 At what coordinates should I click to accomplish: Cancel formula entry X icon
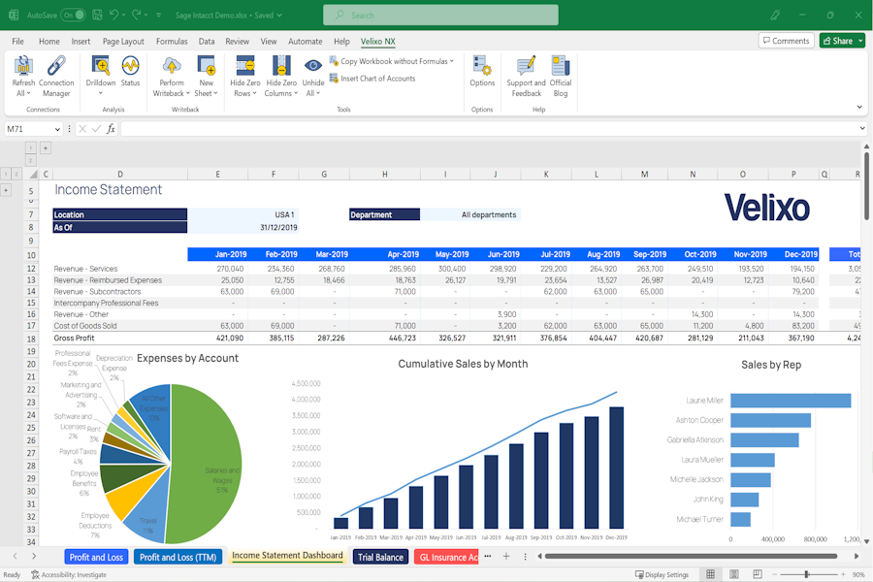coord(82,129)
